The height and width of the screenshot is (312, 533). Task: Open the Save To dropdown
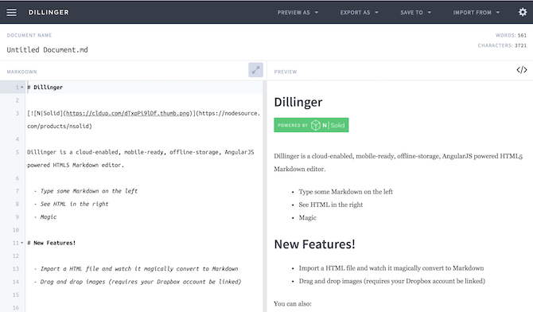(416, 13)
